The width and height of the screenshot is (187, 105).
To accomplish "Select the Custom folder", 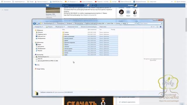I will coord(66,32).
